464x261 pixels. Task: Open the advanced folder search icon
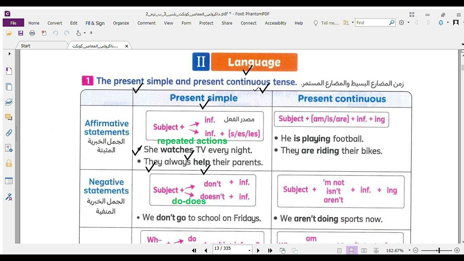(x=346, y=22)
